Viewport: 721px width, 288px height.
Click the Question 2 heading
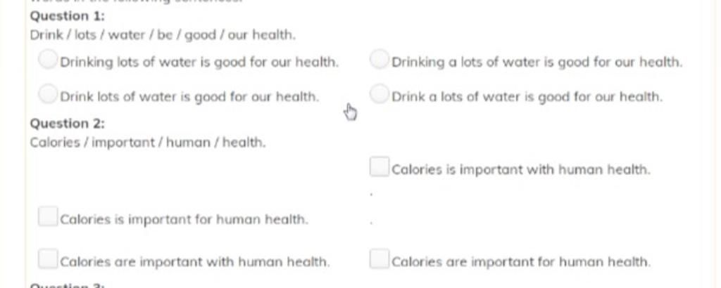pos(67,124)
